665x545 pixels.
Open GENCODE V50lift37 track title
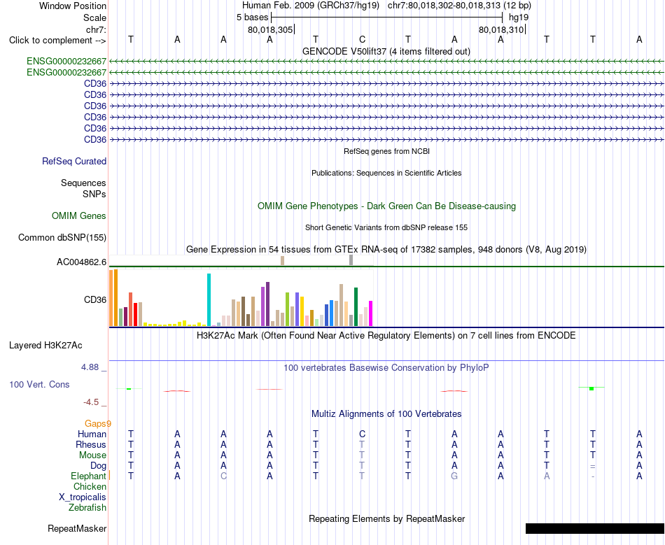click(386, 51)
